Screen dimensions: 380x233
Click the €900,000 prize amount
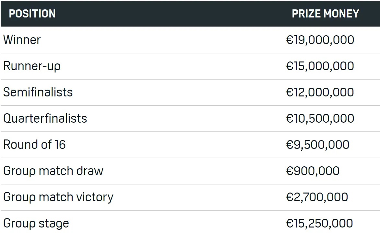pyautogui.click(x=313, y=171)
